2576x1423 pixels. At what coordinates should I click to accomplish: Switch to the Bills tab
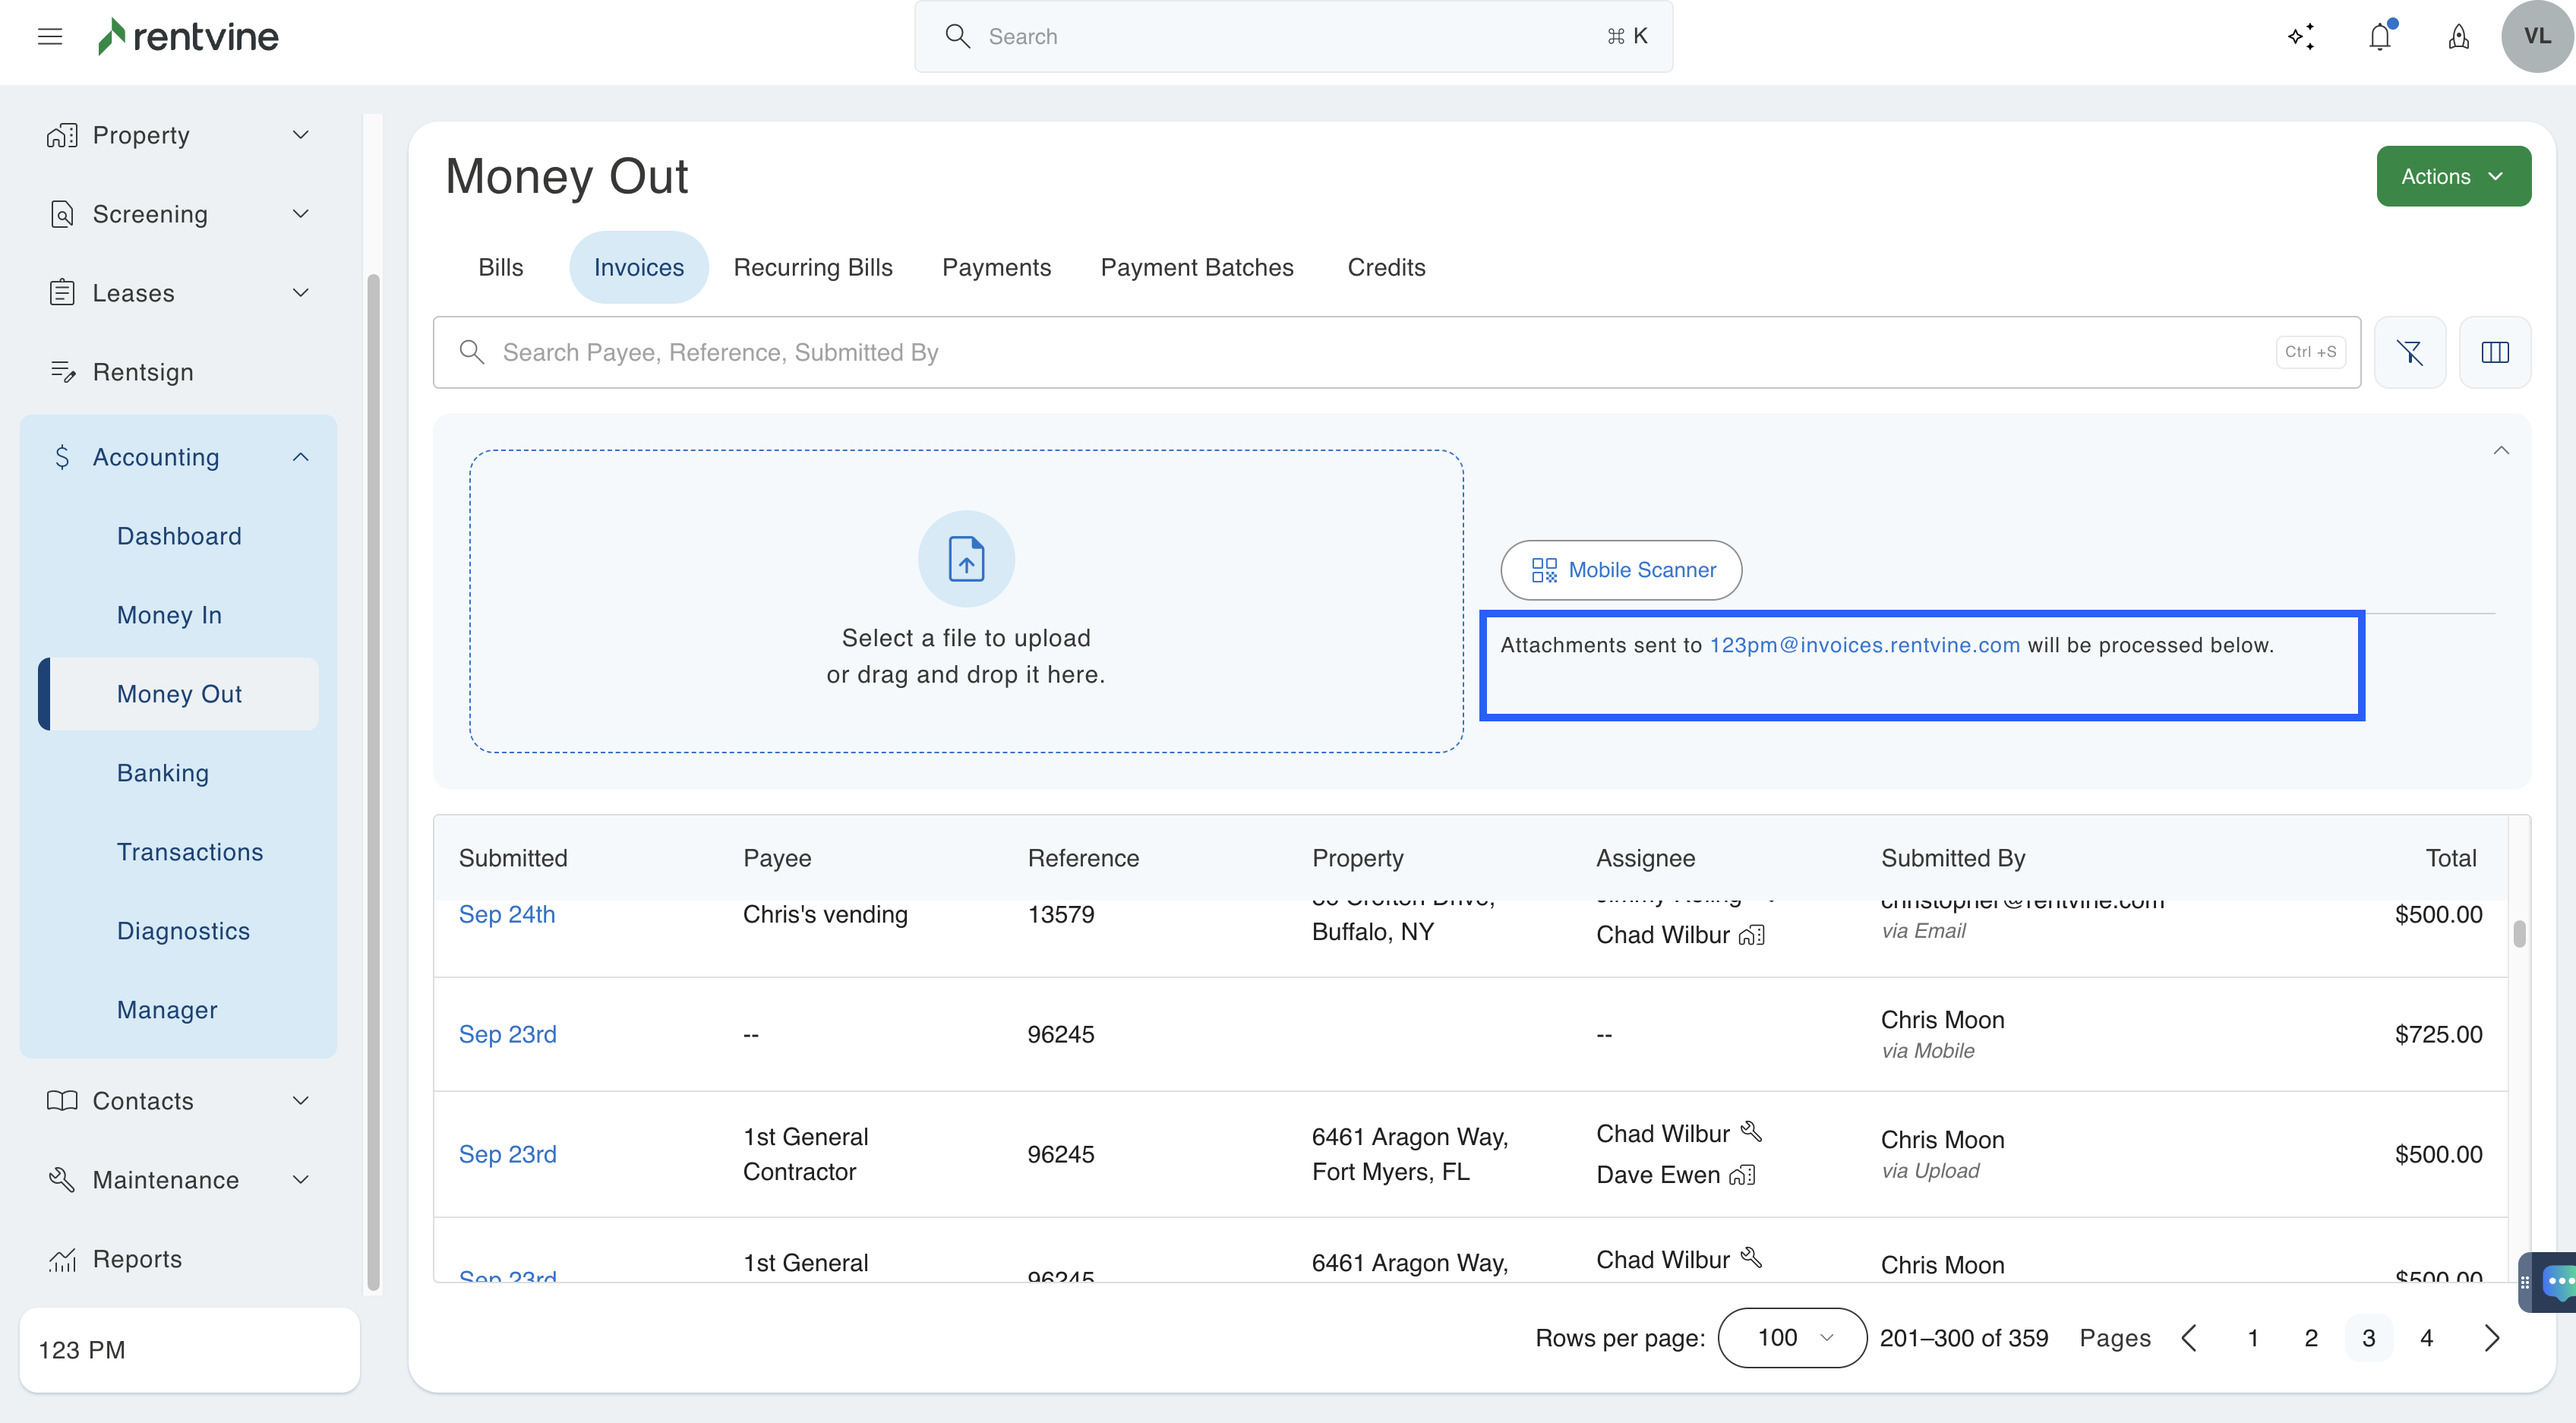[x=500, y=267]
